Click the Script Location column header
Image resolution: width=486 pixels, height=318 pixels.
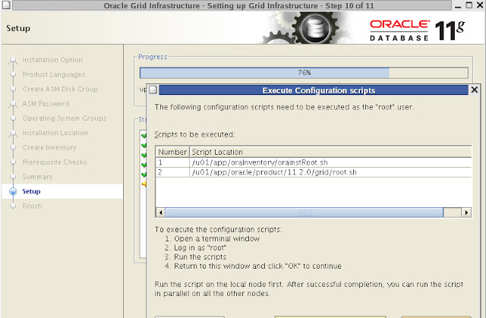[331, 152]
